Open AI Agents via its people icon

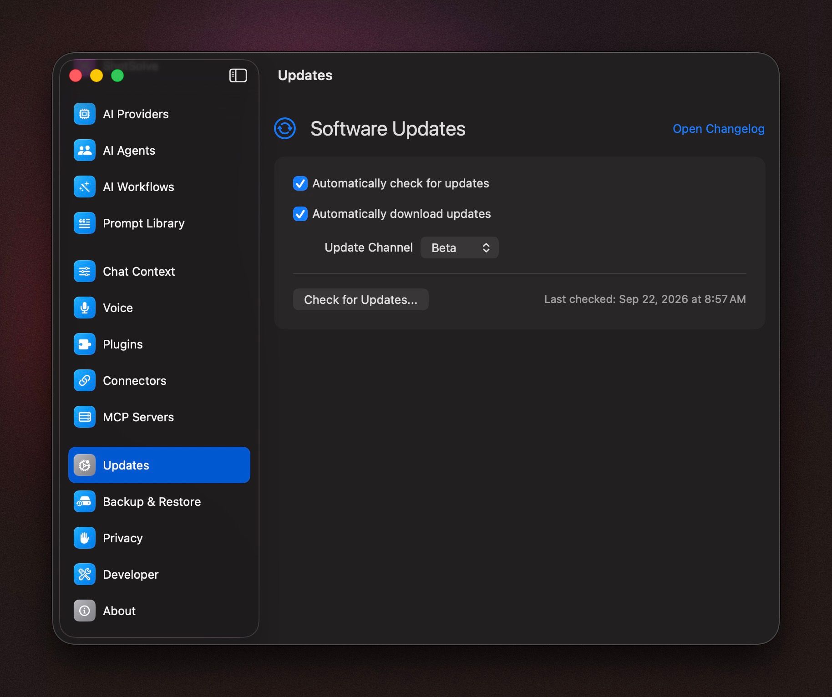coord(85,150)
